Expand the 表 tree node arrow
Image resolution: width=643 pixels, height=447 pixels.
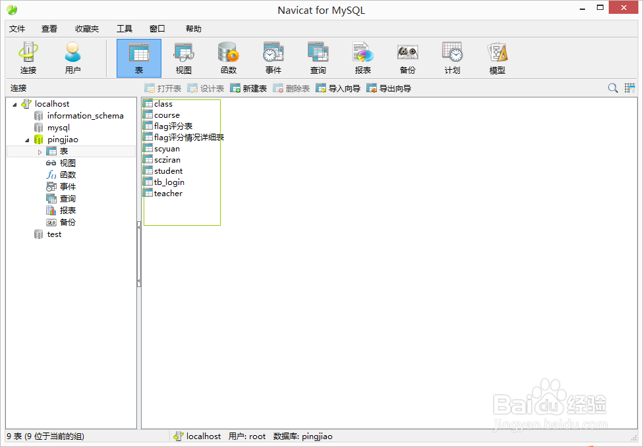(x=40, y=152)
